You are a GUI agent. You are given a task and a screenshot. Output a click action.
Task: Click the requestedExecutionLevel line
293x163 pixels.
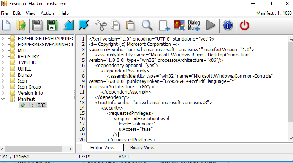141,119
